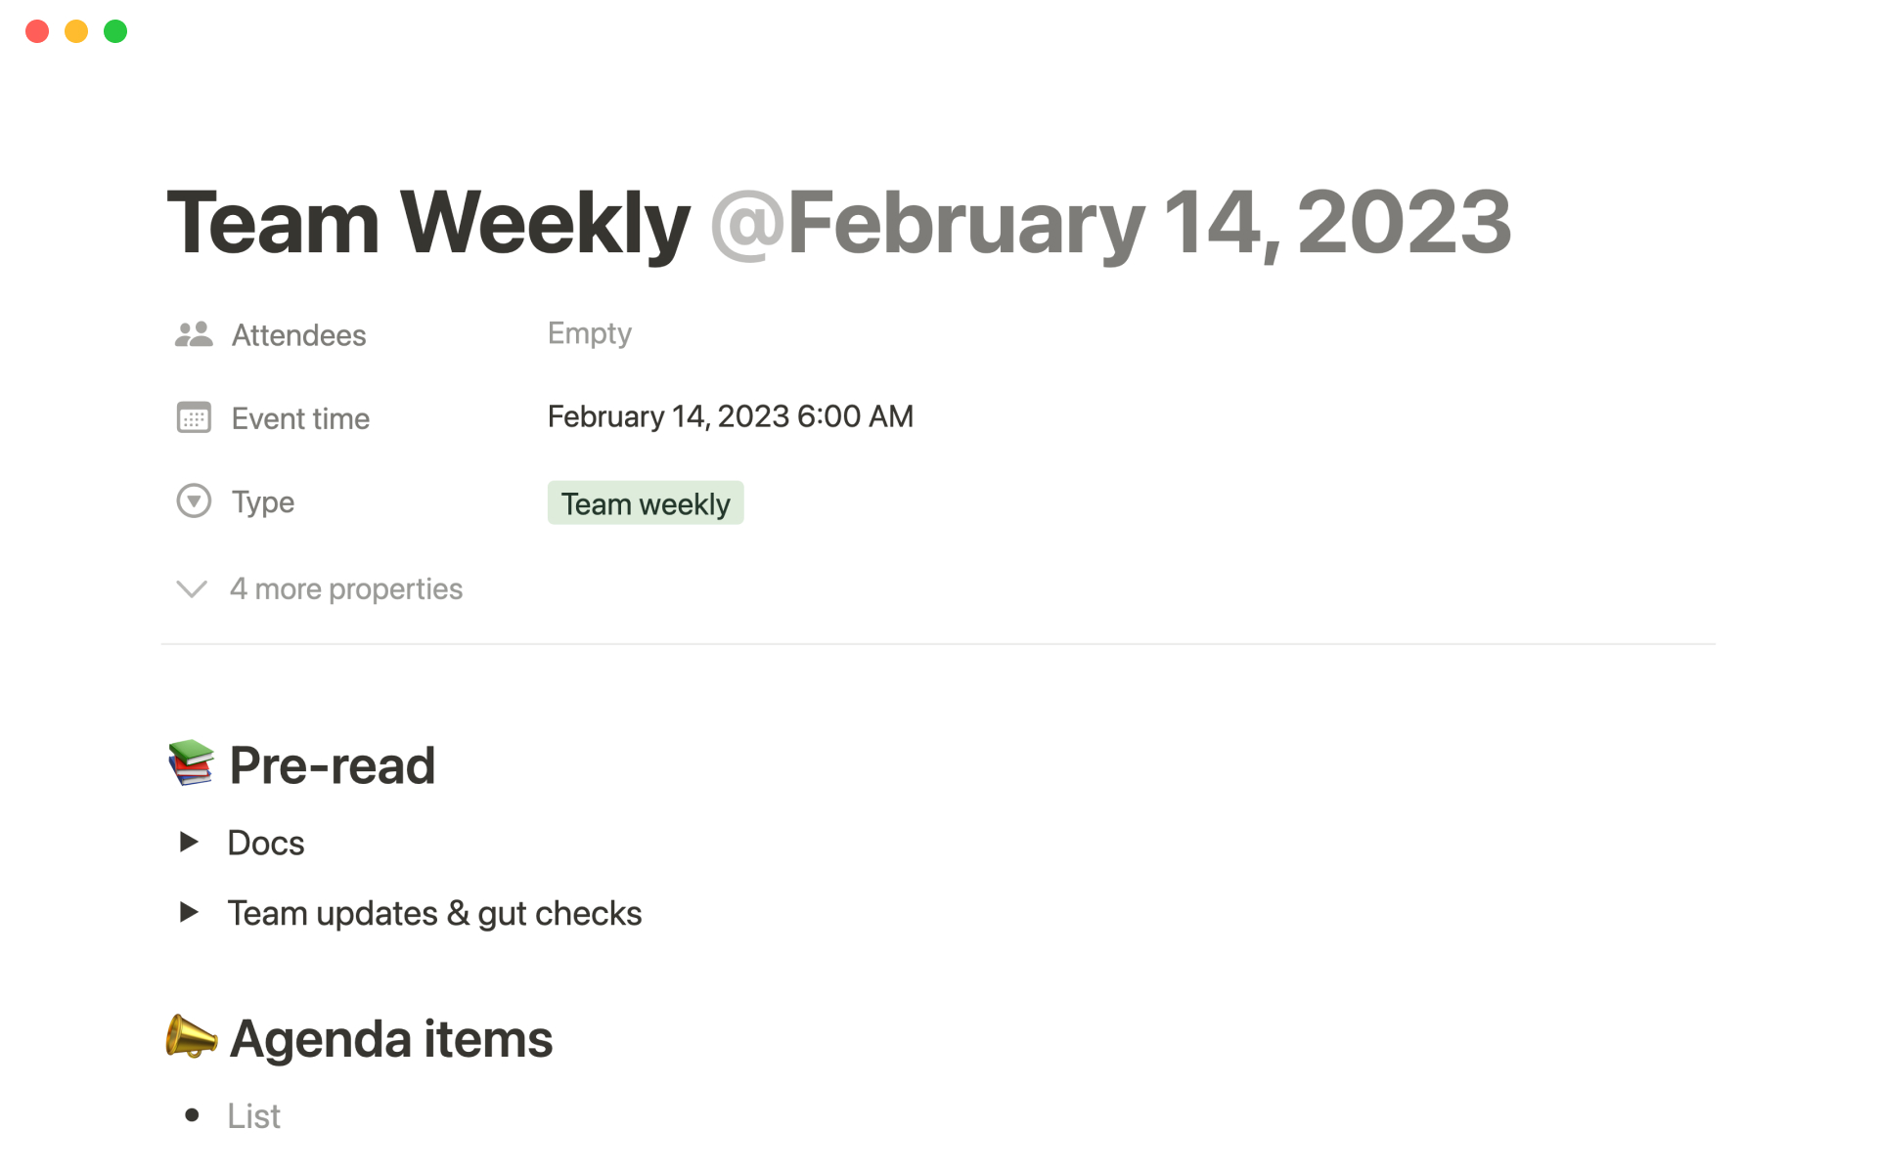Click the Attendees property label
The height and width of the screenshot is (1173, 1878).
click(x=298, y=335)
